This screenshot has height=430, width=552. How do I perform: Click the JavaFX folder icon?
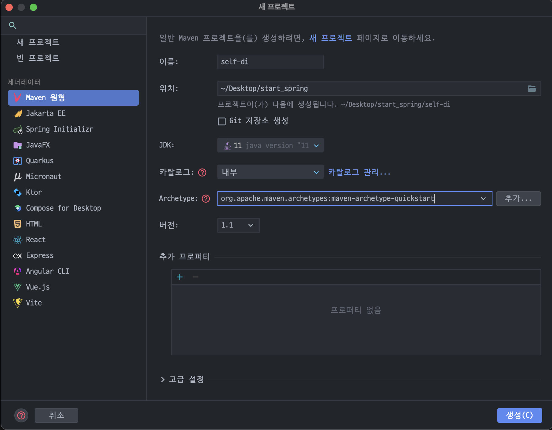click(18, 145)
